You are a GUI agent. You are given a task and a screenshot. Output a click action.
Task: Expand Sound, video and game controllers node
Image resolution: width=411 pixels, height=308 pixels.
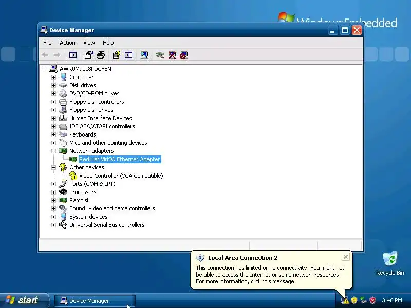click(x=54, y=208)
